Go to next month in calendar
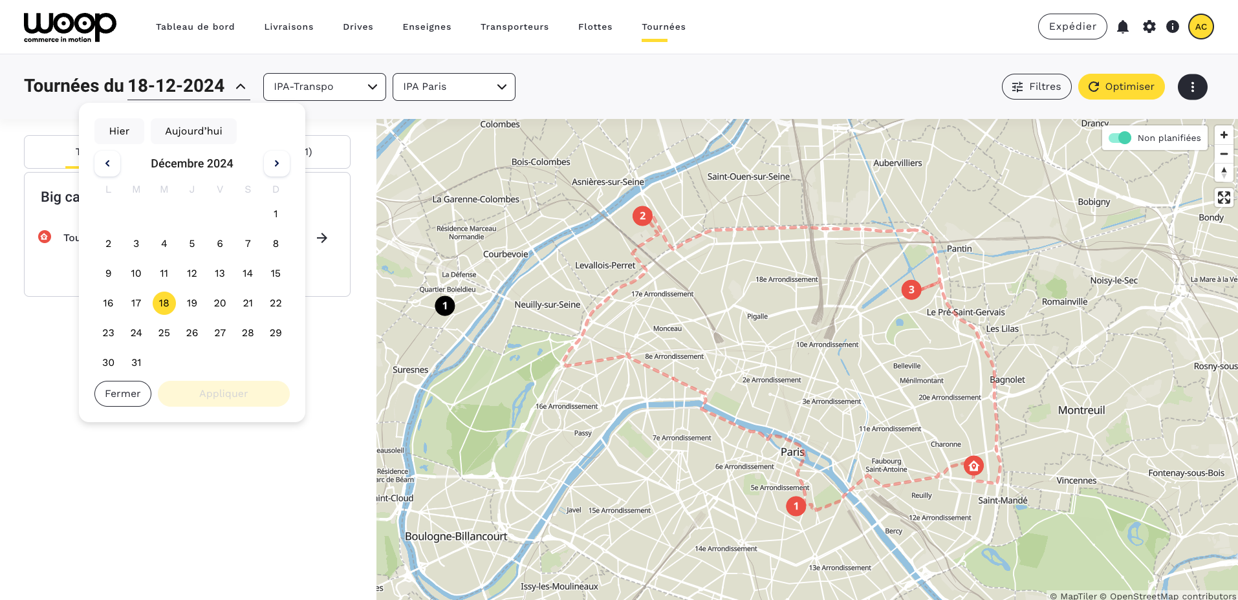 276,164
